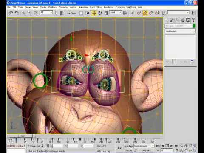The image size is (204, 153).
Task: Open the Modifiers menu
Action: [x=52, y=7]
